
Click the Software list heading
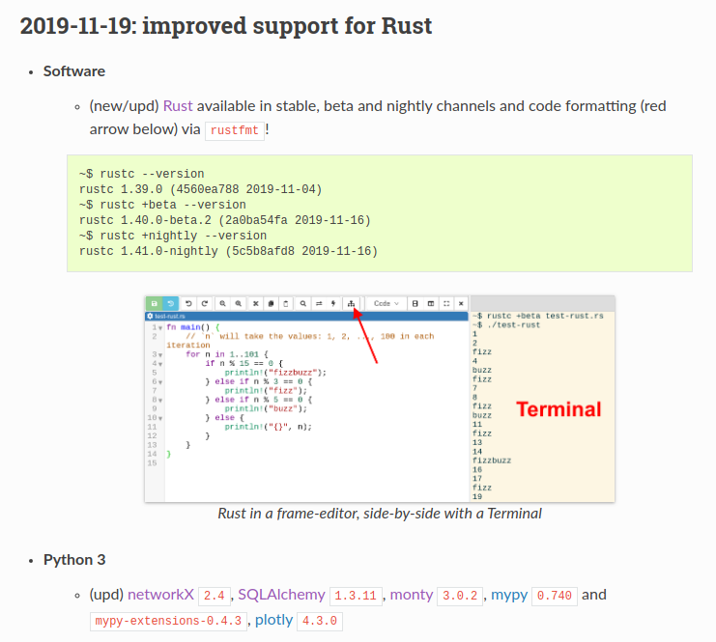tap(74, 71)
